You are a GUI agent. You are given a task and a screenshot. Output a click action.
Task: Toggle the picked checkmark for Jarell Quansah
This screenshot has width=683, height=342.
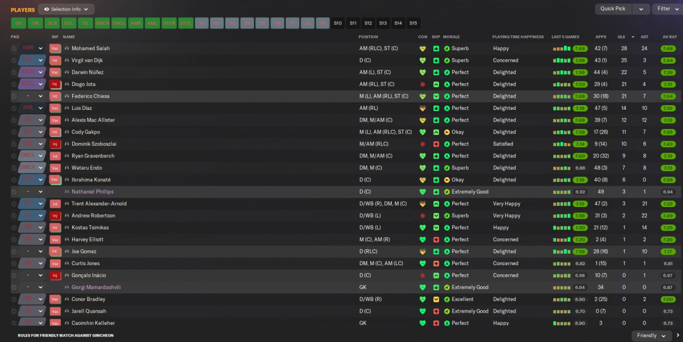click(14, 311)
